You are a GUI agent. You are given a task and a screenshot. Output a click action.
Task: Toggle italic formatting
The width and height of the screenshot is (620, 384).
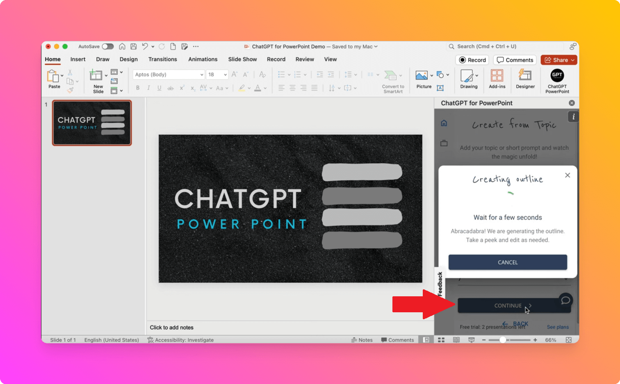(148, 88)
